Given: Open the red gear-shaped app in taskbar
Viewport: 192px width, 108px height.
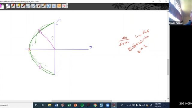Looking at the screenshot, I should pyautogui.click(x=63, y=105).
